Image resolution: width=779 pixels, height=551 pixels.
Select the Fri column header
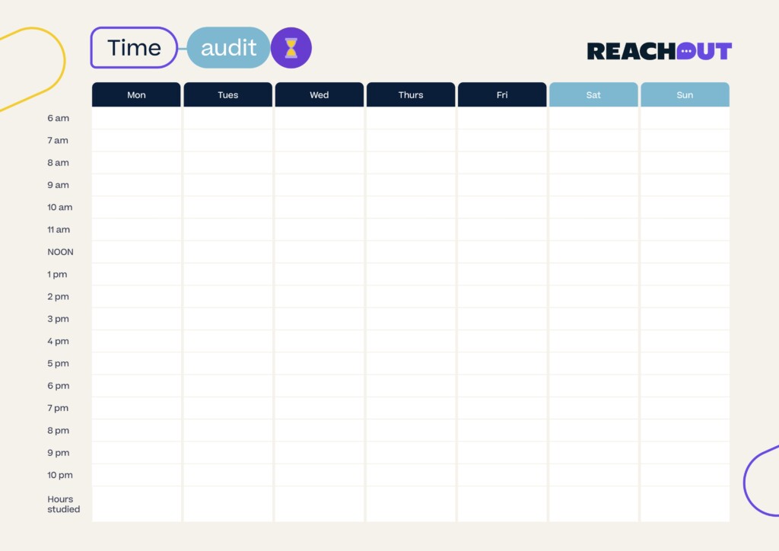[x=502, y=95]
